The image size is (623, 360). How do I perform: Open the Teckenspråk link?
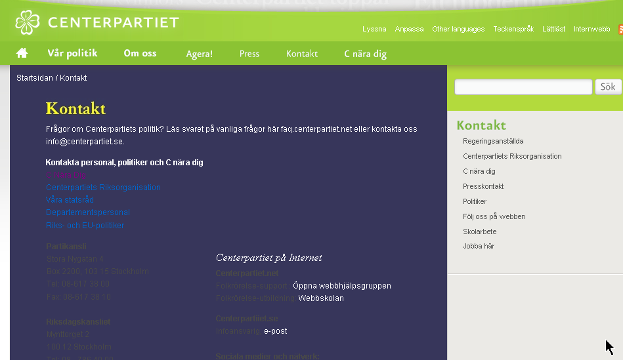[x=514, y=29]
